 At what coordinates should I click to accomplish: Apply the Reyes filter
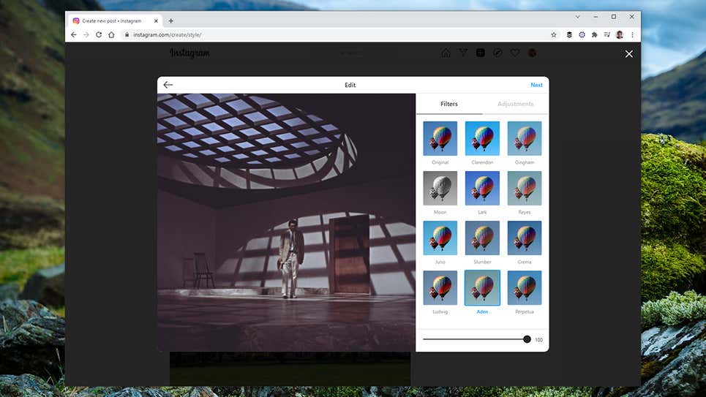pyautogui.click(x=525, y=188)
